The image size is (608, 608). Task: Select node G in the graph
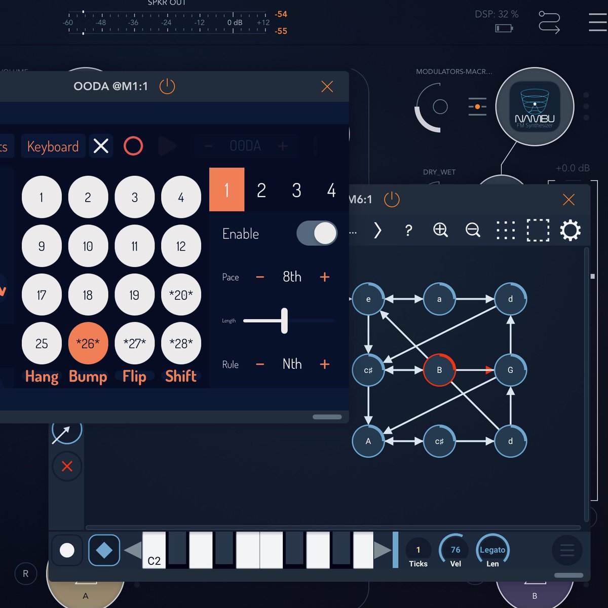pos(510,370)
